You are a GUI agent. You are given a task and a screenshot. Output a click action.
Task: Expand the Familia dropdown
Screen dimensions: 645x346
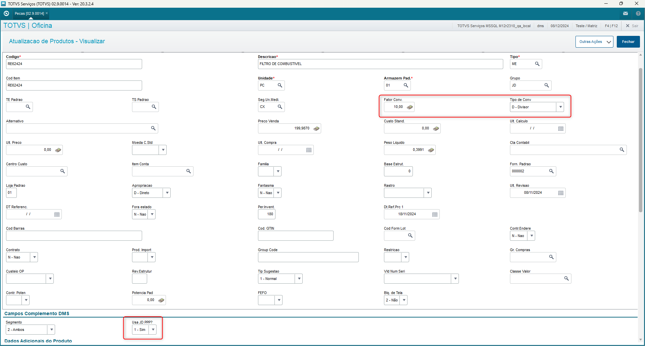278,171
